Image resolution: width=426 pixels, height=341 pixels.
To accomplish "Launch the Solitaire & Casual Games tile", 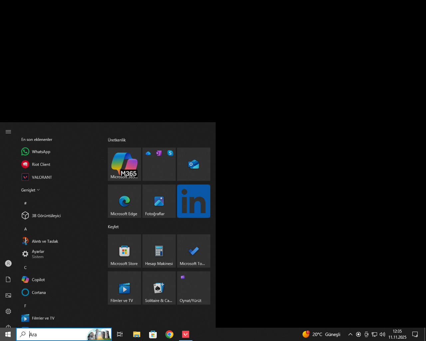I will [x=159, y=288].
